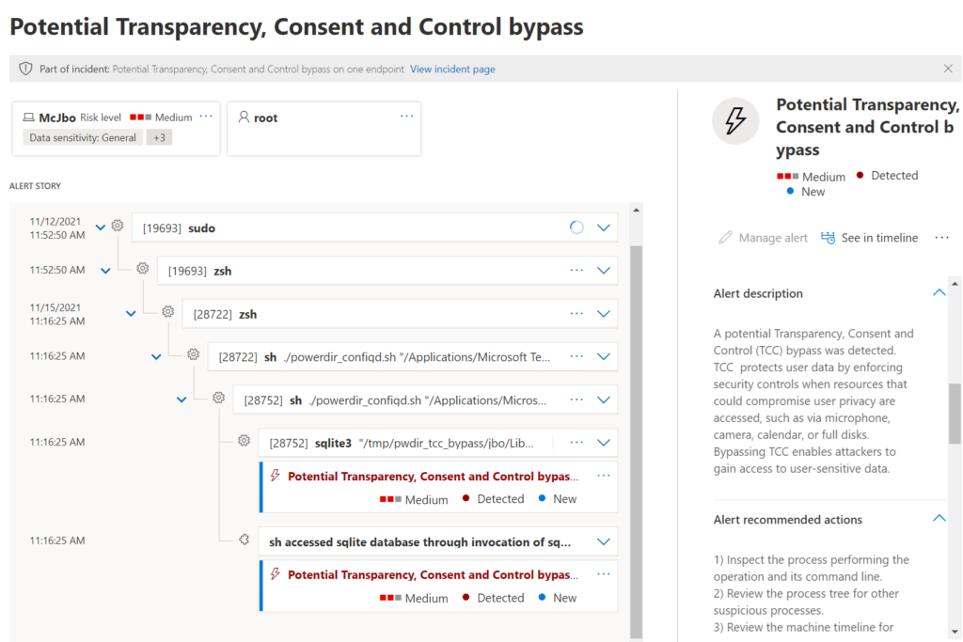Click the gear icon next to zsh [28722]
The image size is (963, 642).
point(167,311)
